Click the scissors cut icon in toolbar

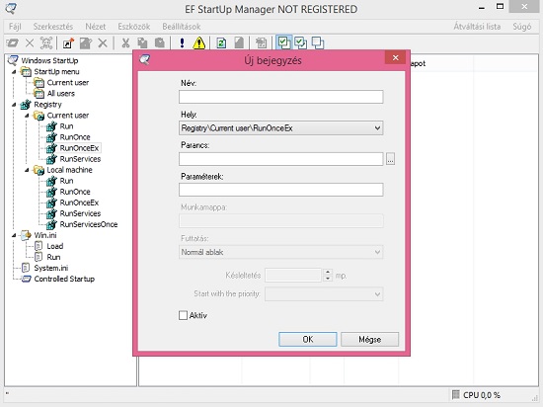click(125, 43)
